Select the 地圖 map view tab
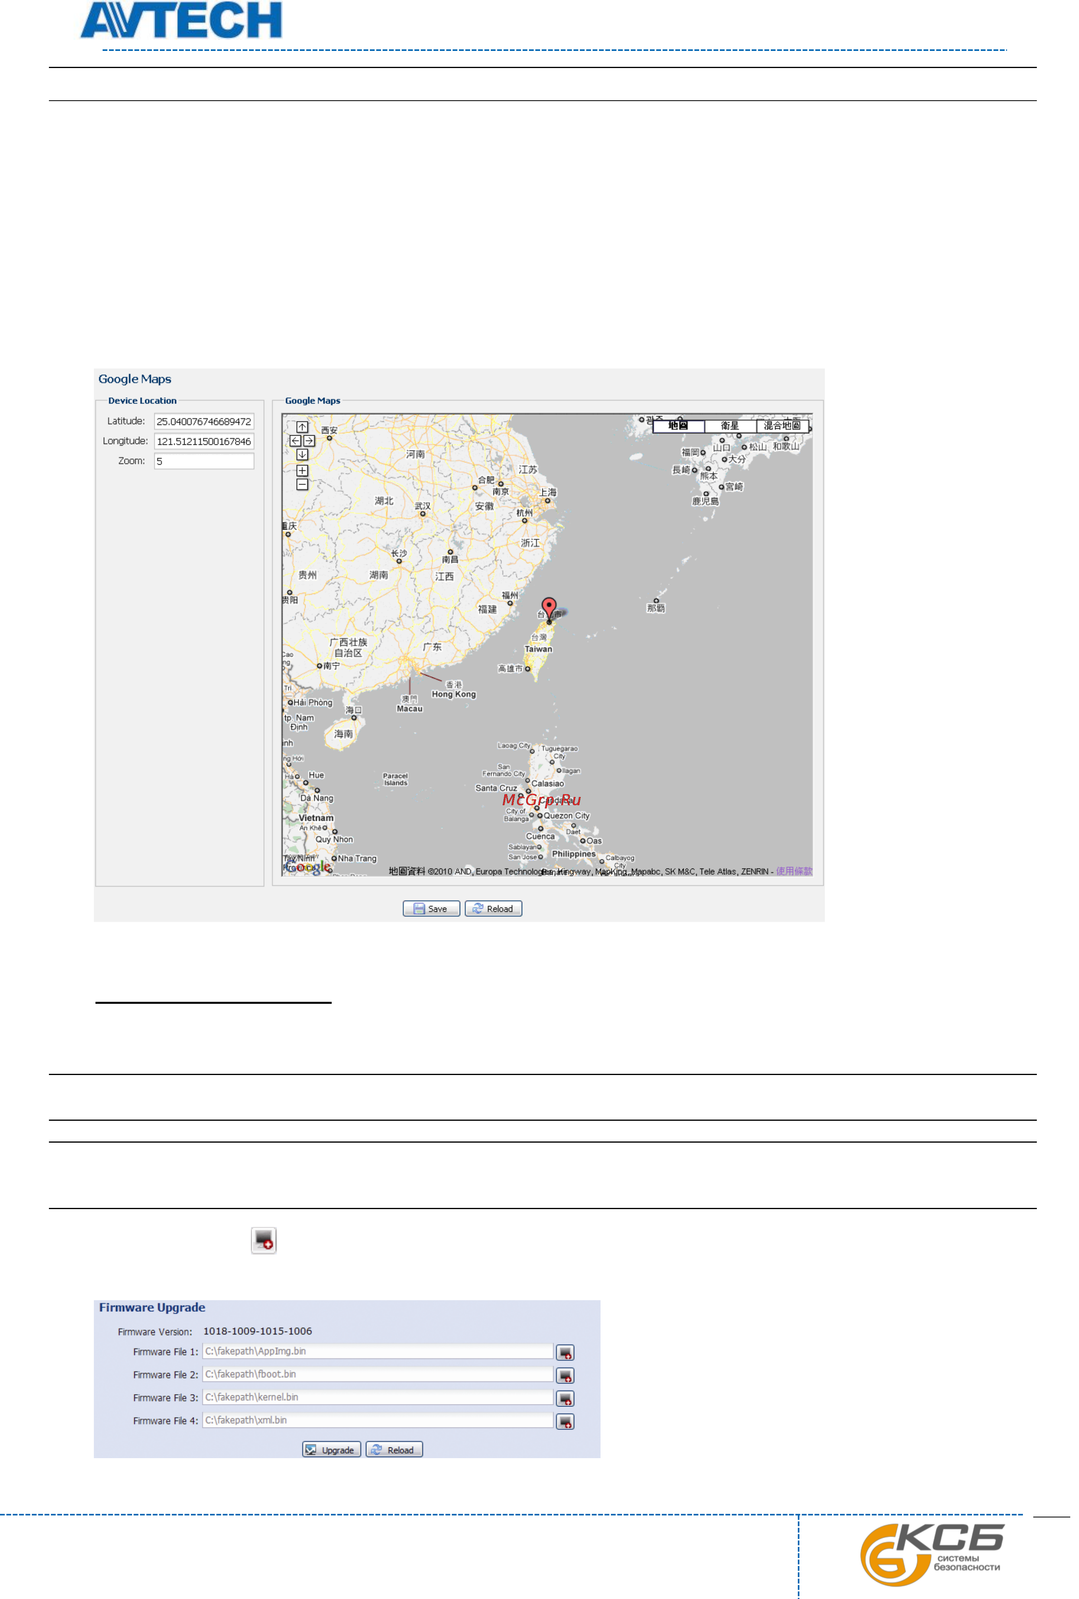The height and width of the screenshot is (1599, 1079). (x=678, y=426)
